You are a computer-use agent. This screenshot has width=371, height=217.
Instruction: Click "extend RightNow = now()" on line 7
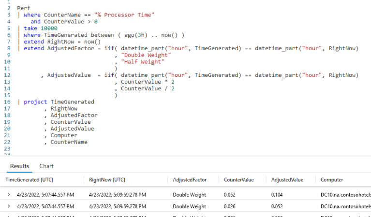[62, 42]
